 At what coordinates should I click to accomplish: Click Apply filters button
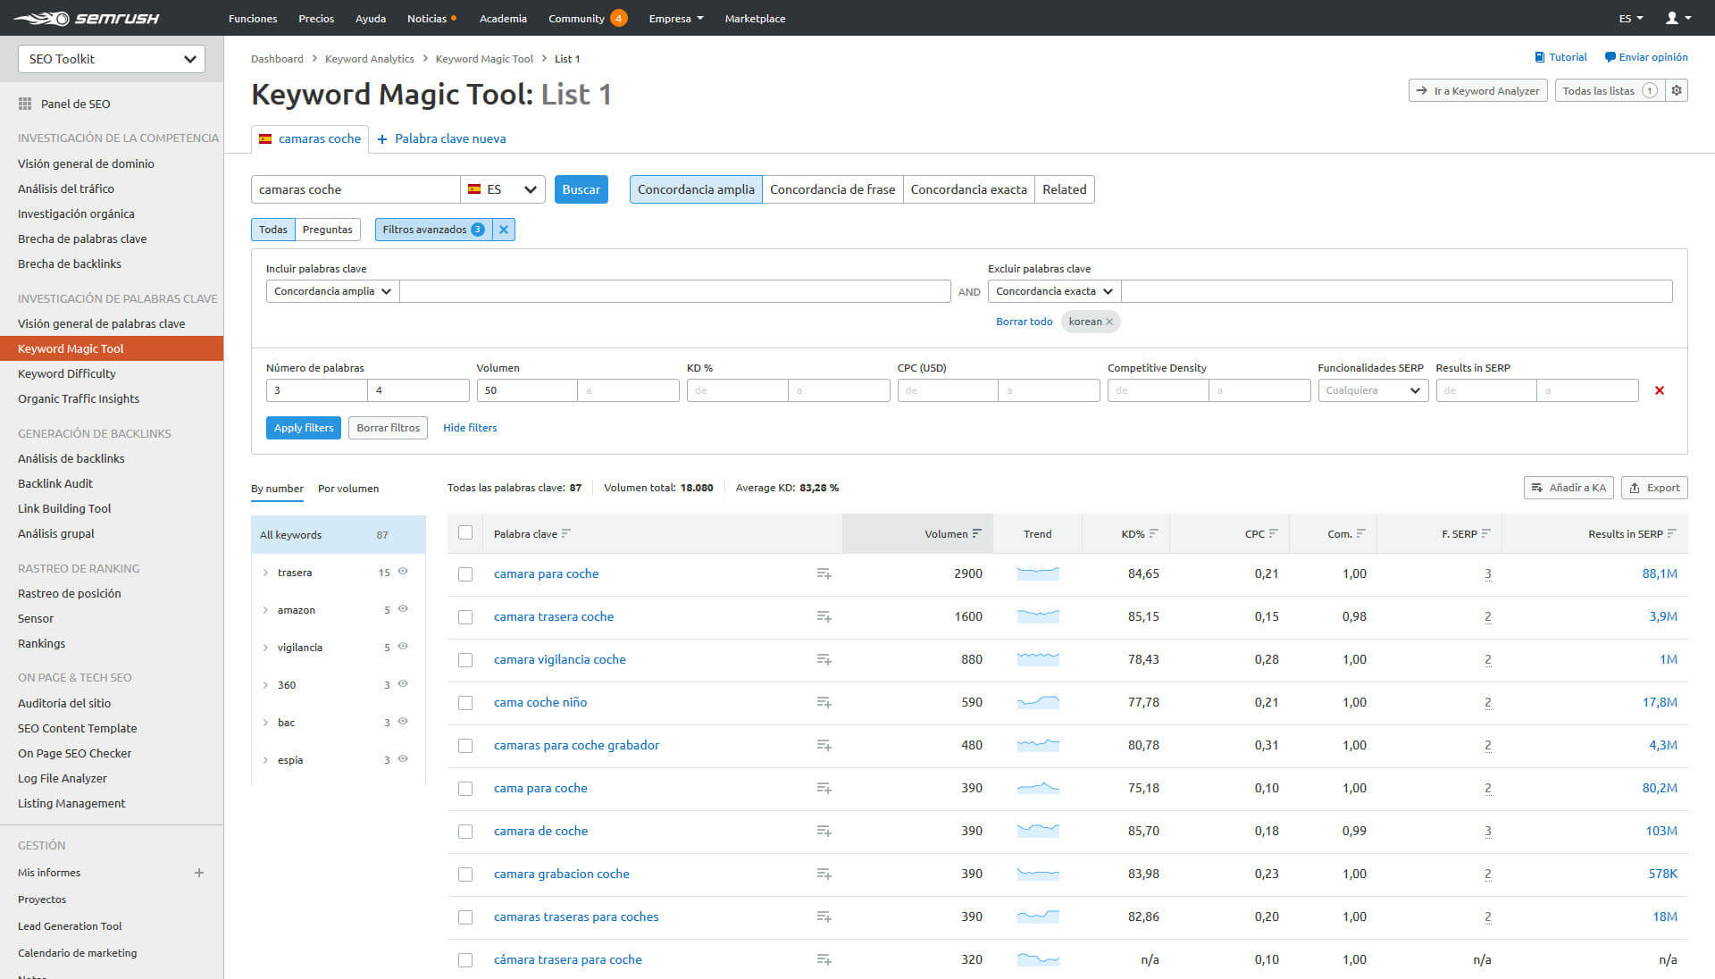click(304, 428)
